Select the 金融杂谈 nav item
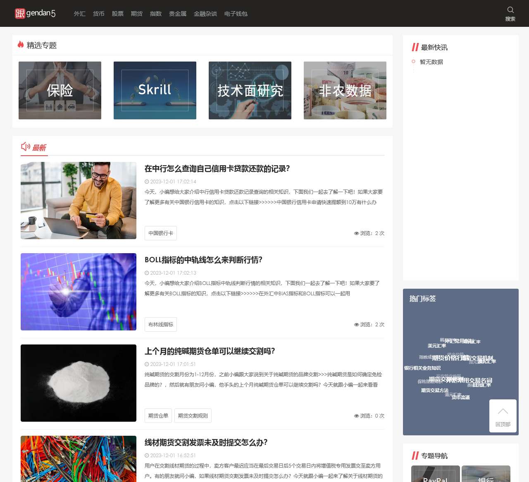This screenshot has width=529, height=482. (x=205, y=13)
